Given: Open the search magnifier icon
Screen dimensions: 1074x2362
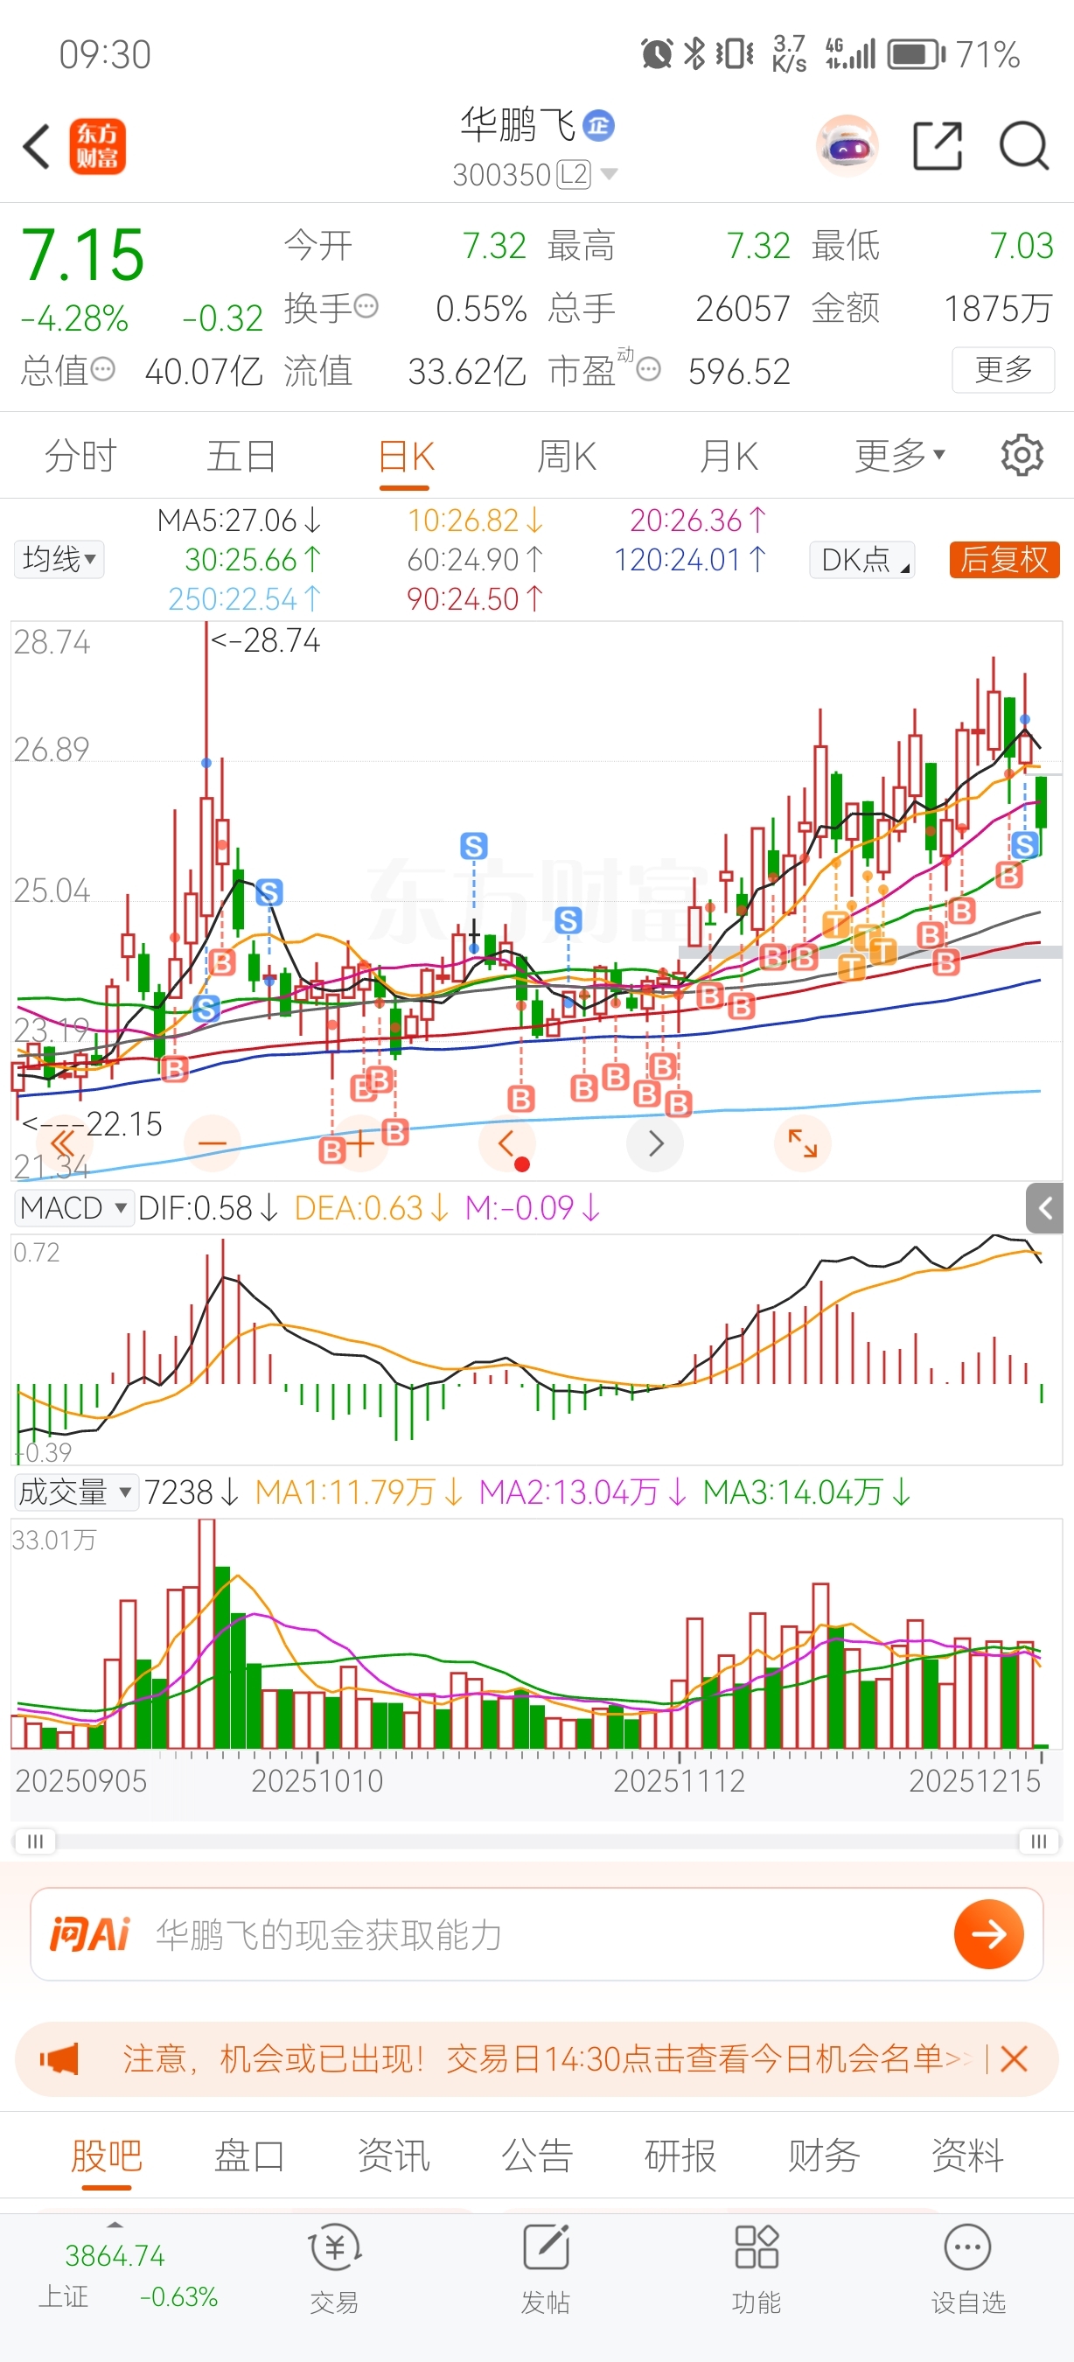Looking at the screenshot, I should [x=1023, y=146].
